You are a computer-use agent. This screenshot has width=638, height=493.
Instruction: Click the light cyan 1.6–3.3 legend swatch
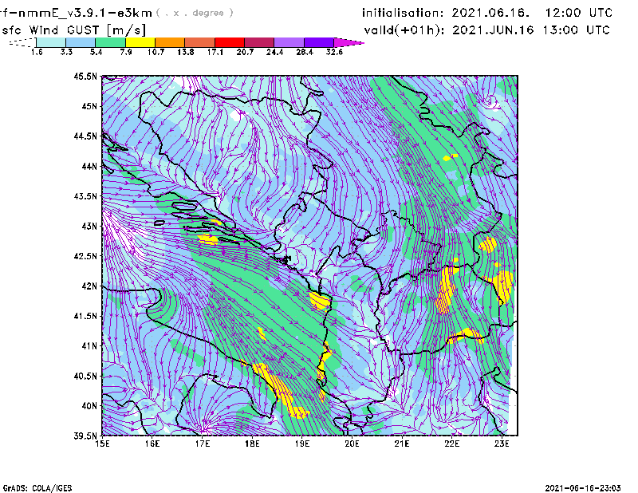pyautogui.click(x=51, y=42)
